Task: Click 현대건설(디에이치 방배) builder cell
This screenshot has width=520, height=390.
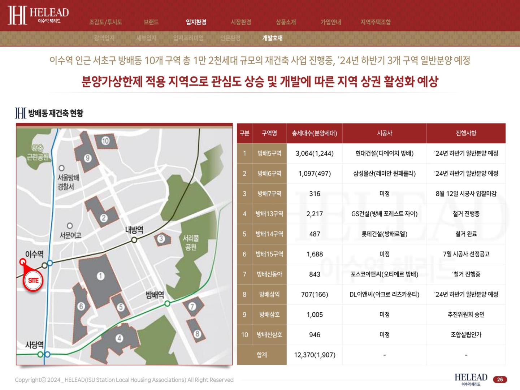Action: (385, 153)
